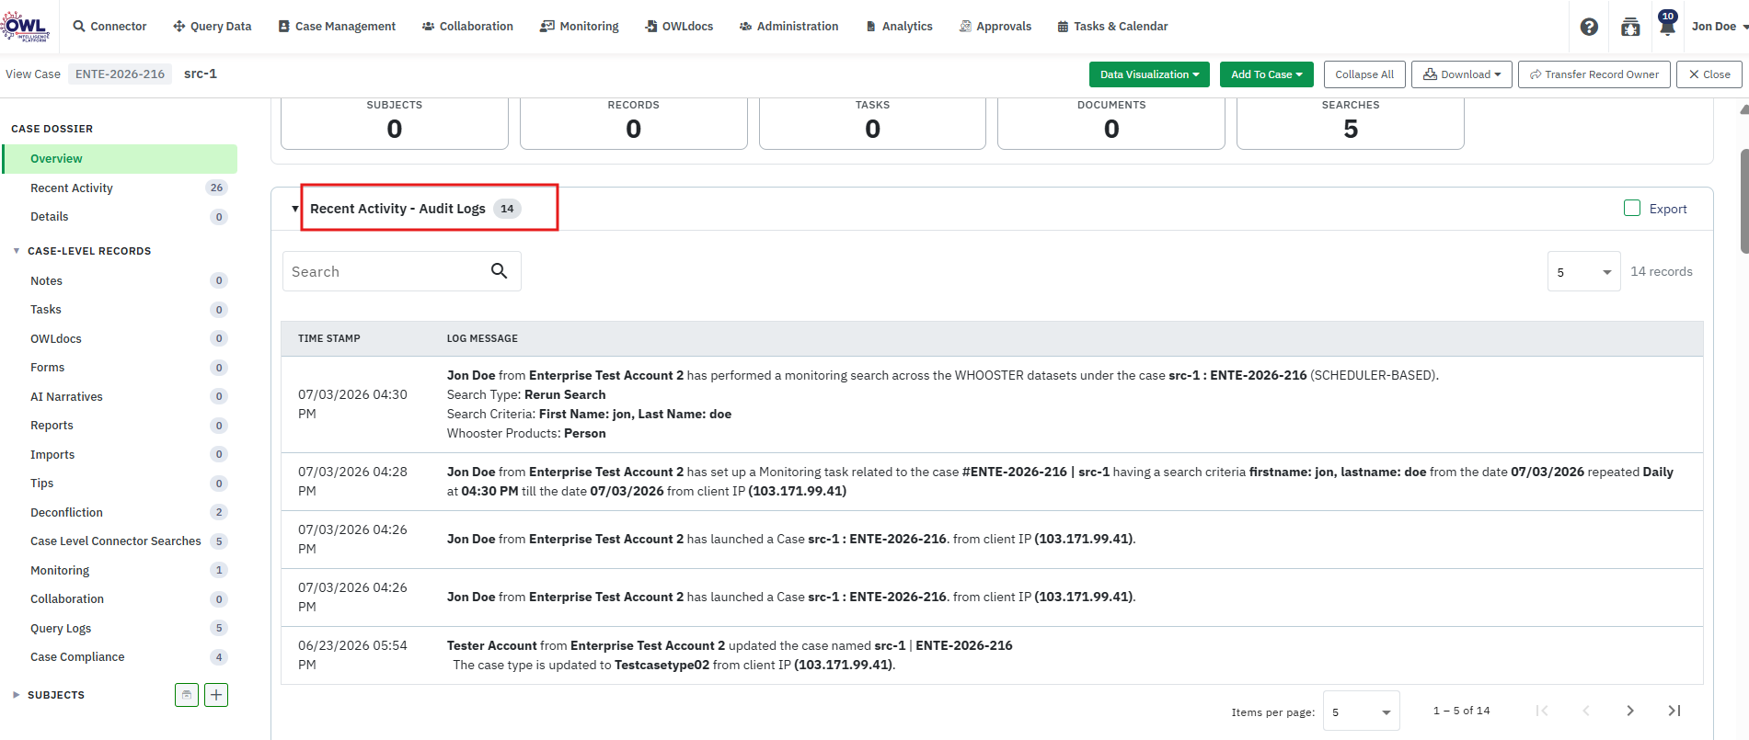Open the Analytics menu

(x=899, y=27)
